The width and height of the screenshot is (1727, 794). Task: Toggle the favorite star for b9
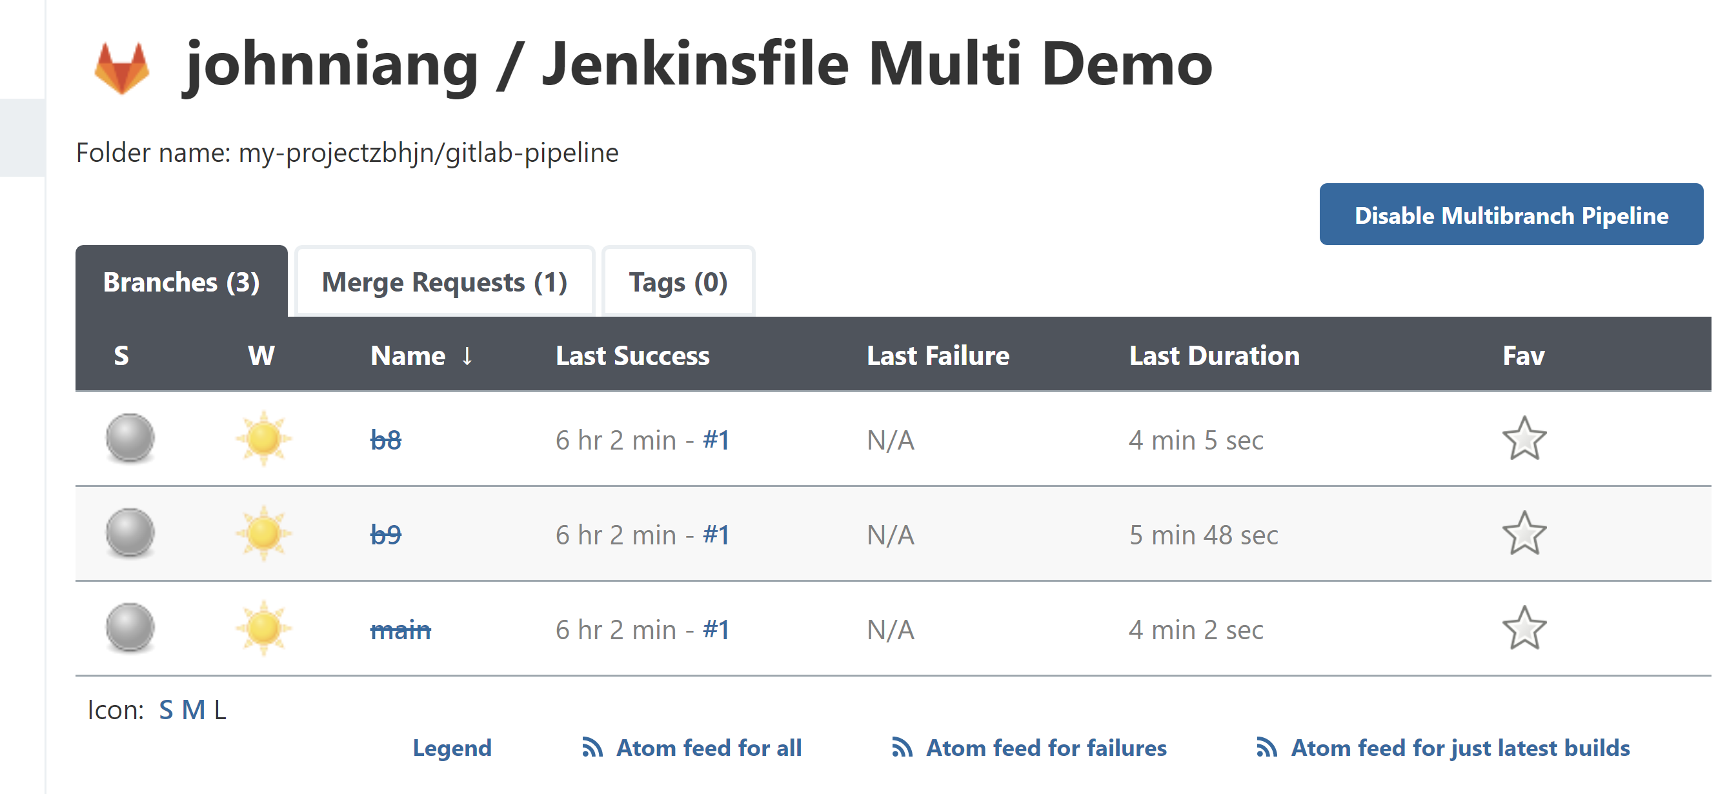(1524, 533)
